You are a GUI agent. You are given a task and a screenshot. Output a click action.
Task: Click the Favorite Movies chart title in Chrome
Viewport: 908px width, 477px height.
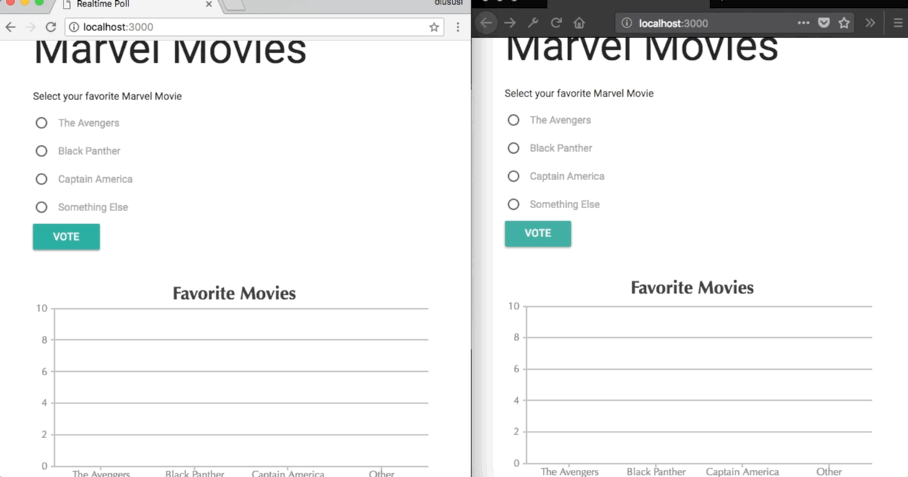pyautogui.click(x=234, y=293)
